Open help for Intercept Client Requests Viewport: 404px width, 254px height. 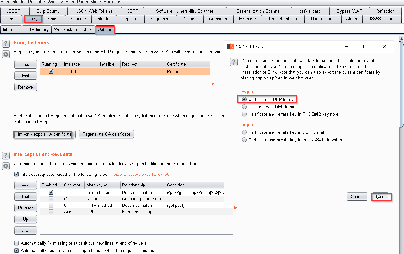click(6, 155)
